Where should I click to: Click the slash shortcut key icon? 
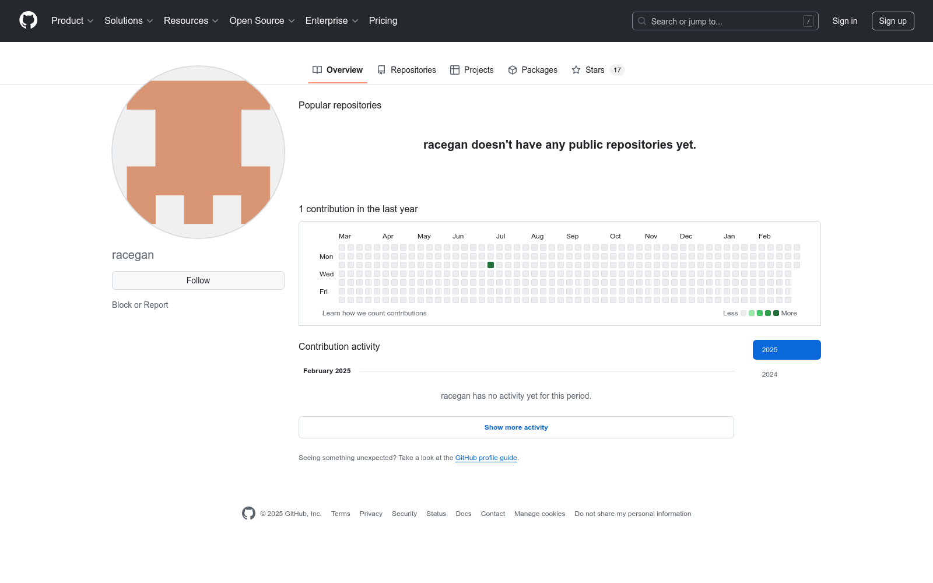pos(808,21)
